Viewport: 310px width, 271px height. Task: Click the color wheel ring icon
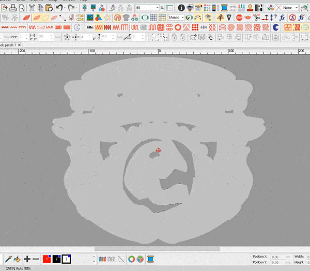pyautogui.click(x=131, y=259)
